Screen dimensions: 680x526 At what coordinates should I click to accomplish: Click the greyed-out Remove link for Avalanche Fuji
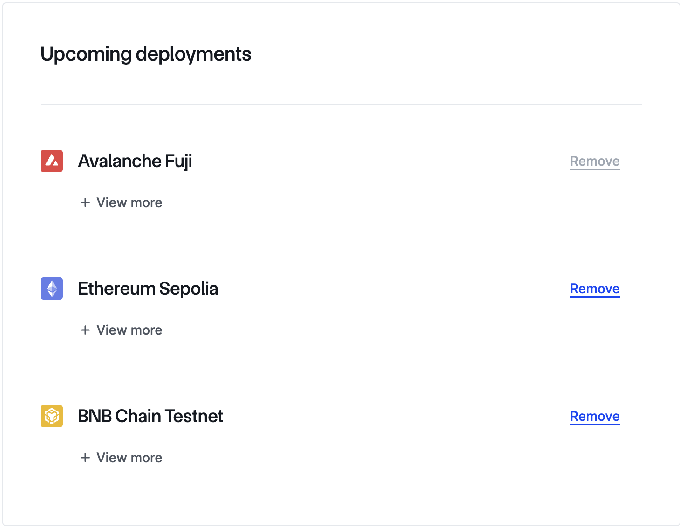pyautogui.click(x=594, y=161)
